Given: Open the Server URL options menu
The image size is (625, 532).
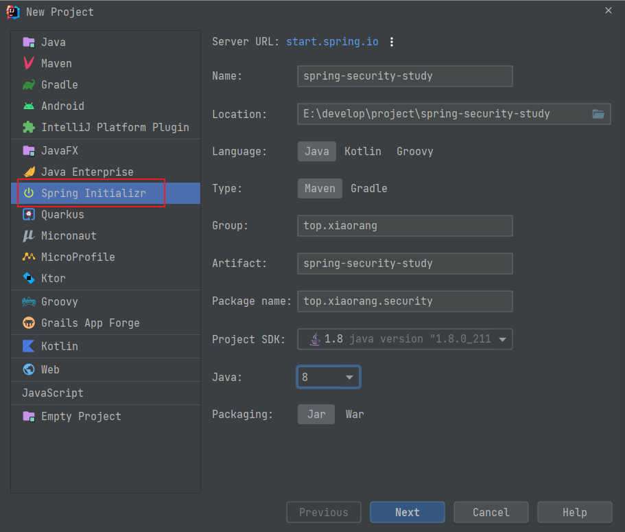Looking at the screenshot, I should click(392, 42).
